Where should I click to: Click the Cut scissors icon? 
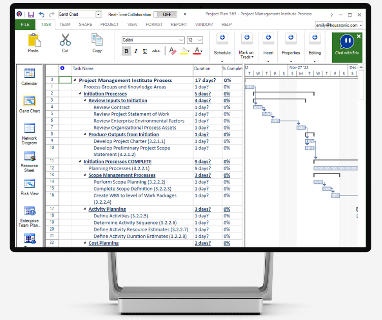coord(66,40)
